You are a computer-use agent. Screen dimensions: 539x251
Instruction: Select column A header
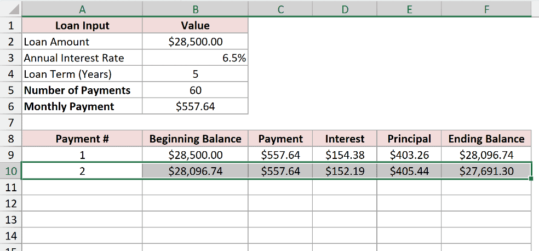click(x=82, y=9)
